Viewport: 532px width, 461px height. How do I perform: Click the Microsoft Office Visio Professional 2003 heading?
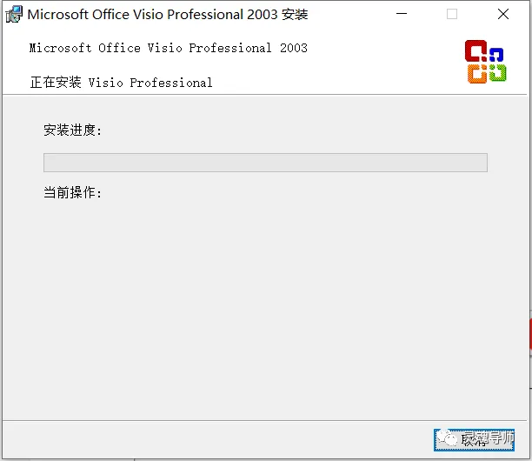169,48
